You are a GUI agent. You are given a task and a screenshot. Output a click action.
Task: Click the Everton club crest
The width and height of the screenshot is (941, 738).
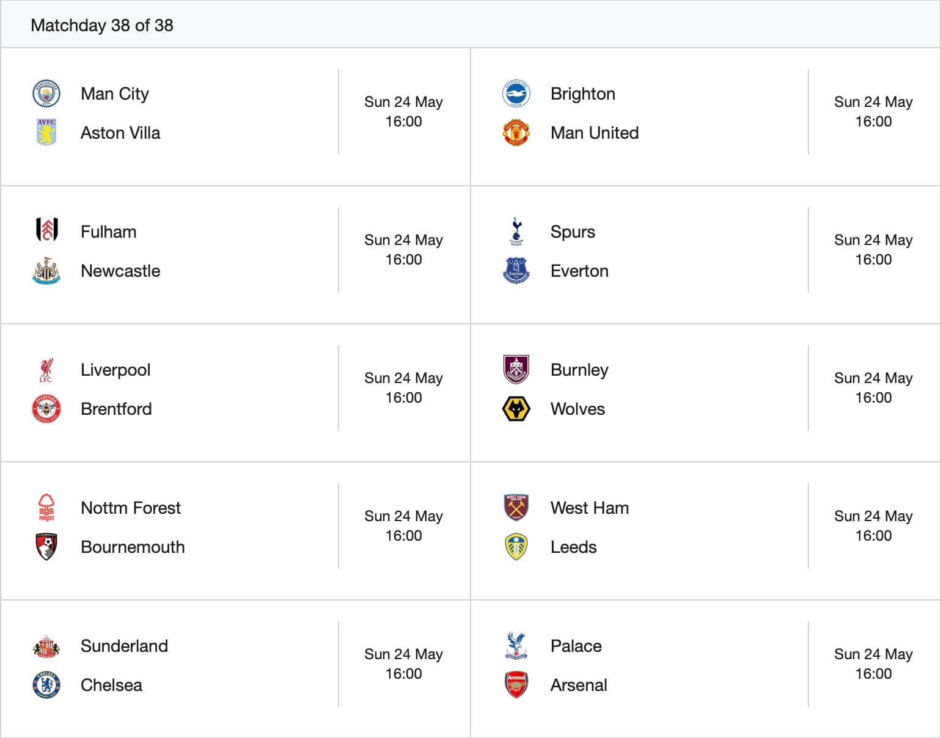pos(516,271)
